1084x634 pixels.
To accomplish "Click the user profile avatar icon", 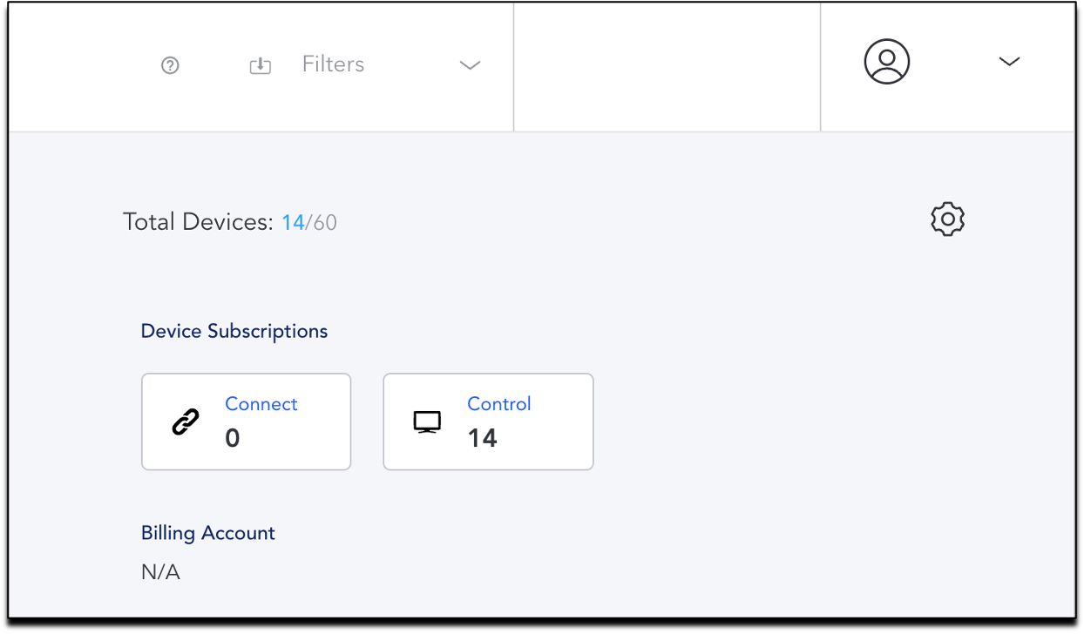I will (887, 62).
